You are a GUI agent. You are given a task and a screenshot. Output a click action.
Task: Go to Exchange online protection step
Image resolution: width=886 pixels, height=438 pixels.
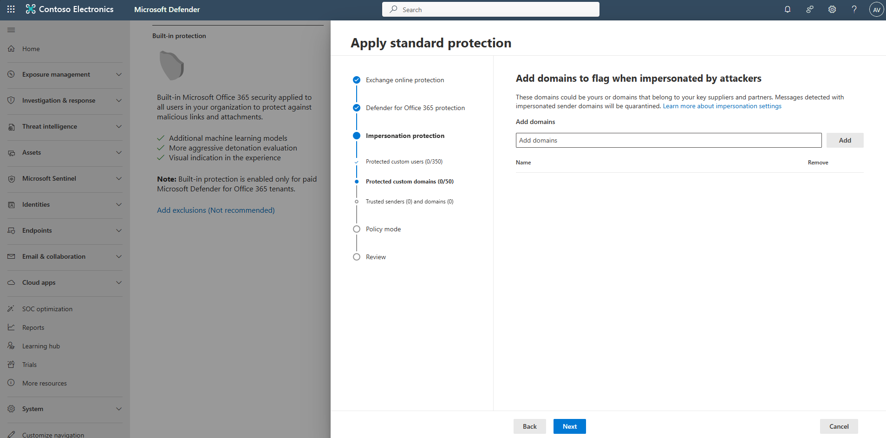pos(405,80)
